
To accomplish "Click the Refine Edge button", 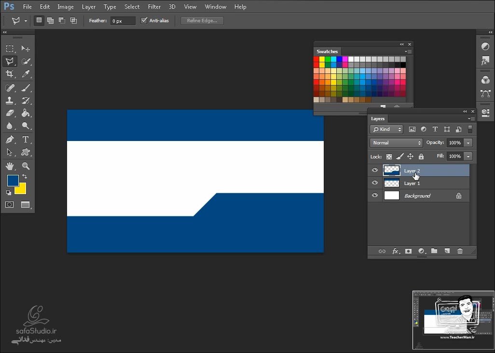I will (x=202, y=21).
